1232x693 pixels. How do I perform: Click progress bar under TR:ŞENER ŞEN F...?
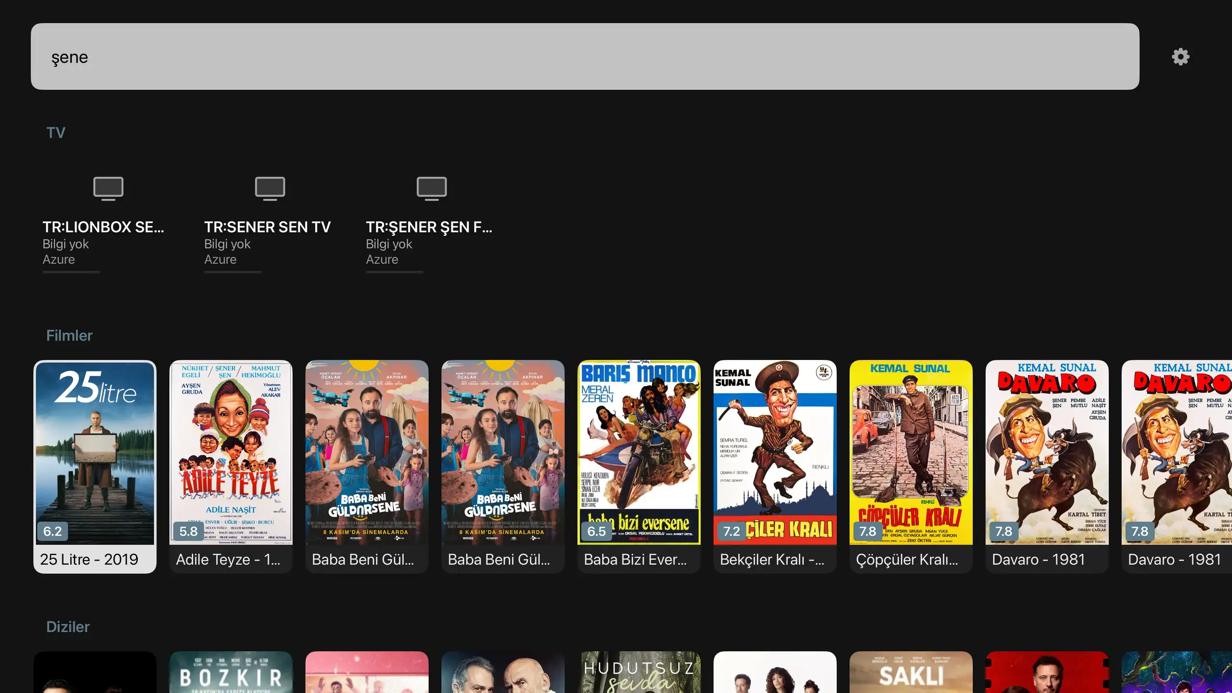pyautogui.click(x=395, y=272)
